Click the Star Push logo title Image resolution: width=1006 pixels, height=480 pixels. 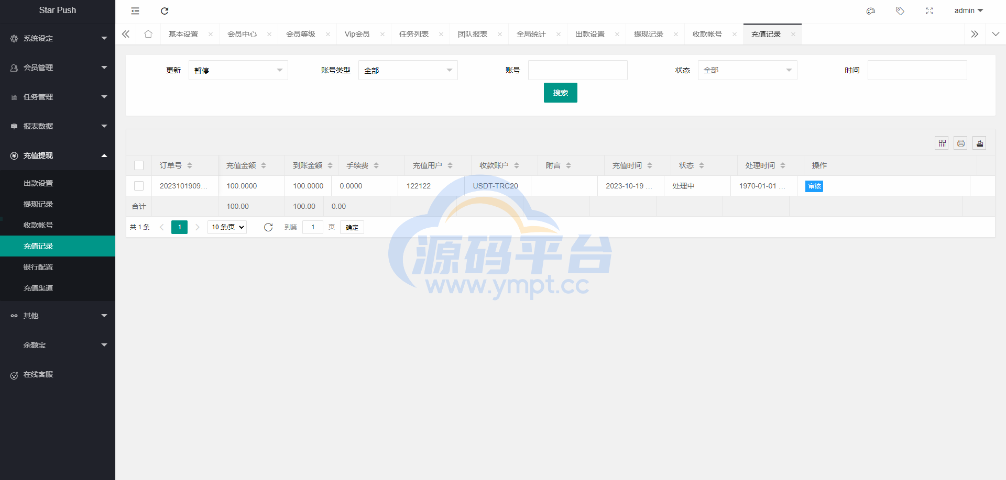click(x=58, y=10)
